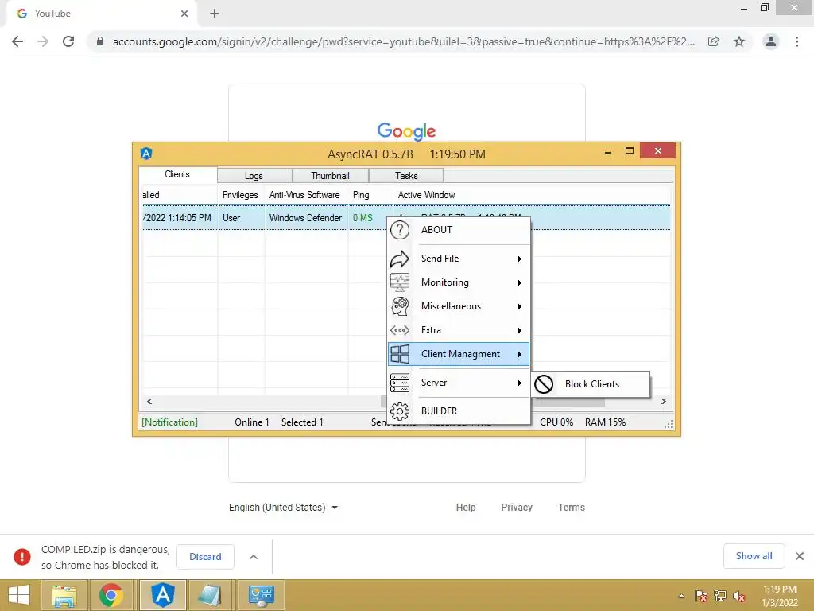Click the Client Managment windows icon
Viewport: 814px width, 611px height.
pos(400,354)
